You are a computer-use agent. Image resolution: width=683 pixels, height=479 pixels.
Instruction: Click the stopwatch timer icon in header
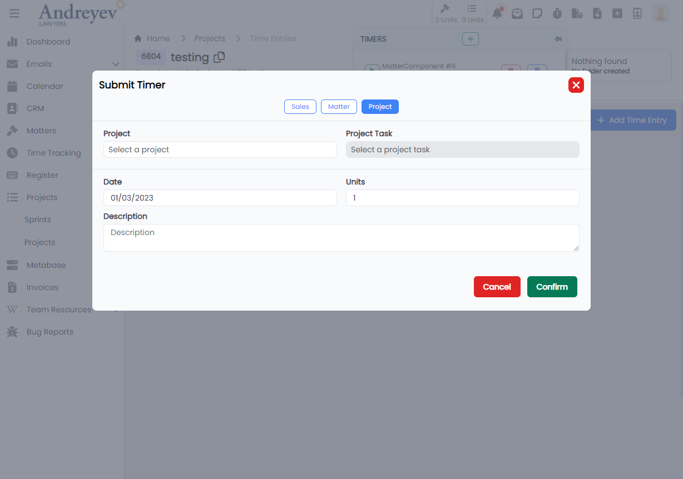[557, 13]
